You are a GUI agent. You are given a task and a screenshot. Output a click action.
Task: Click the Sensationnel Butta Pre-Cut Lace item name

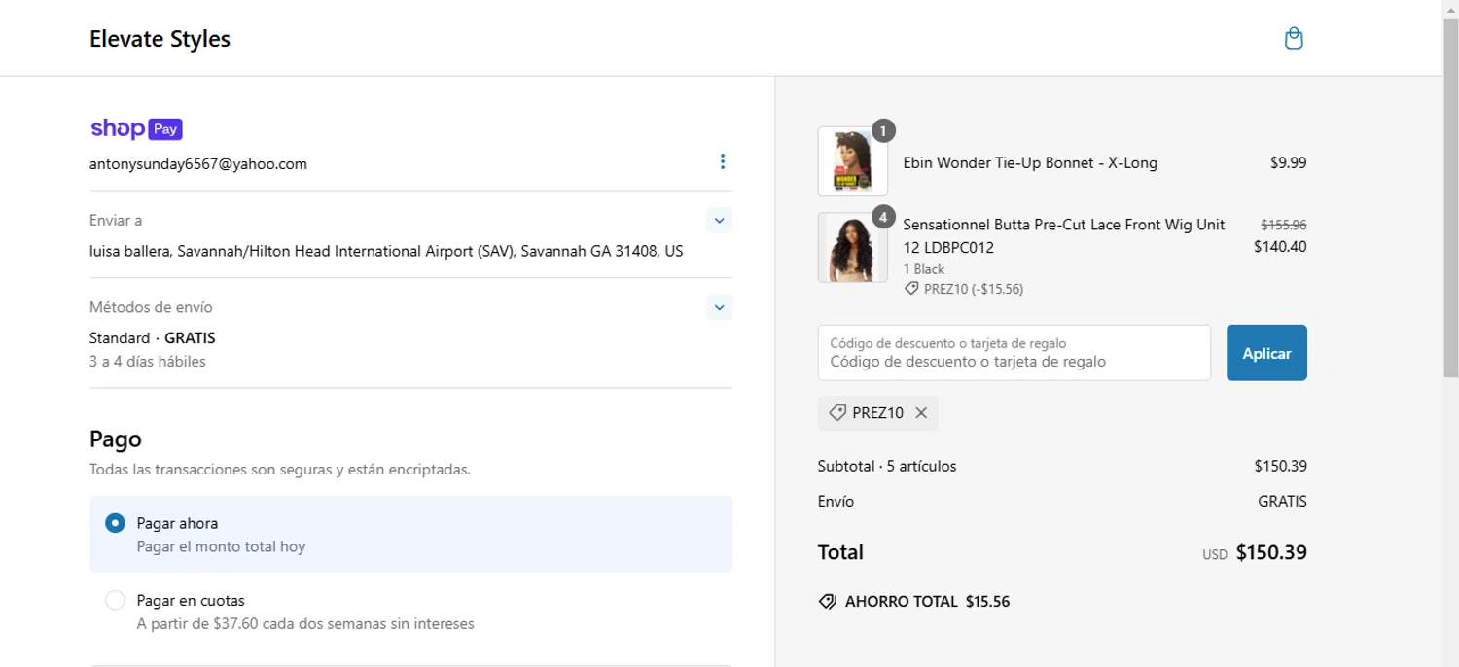pyautogui.click(x=1064, y=236)
